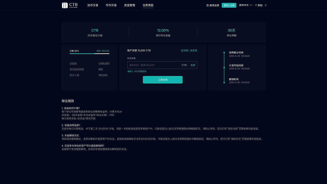Open the 币币交易 menu item

tap(111, 5)
